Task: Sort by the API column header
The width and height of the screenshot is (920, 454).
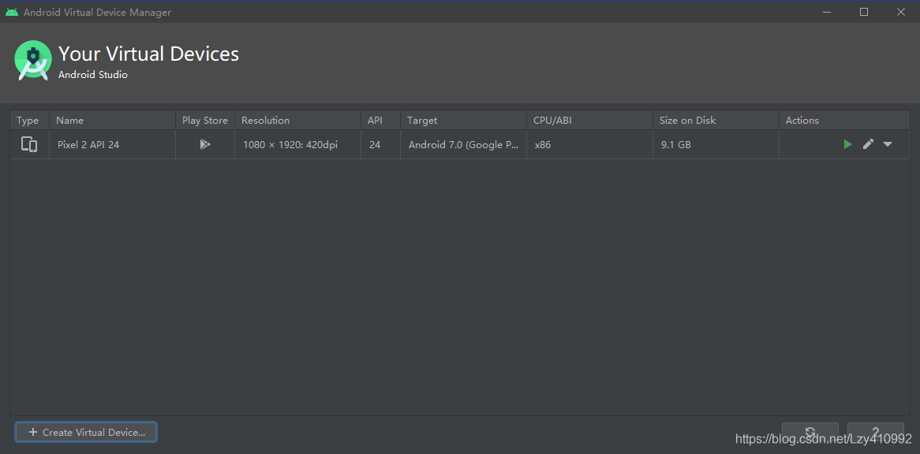Action: coord(380,120)
